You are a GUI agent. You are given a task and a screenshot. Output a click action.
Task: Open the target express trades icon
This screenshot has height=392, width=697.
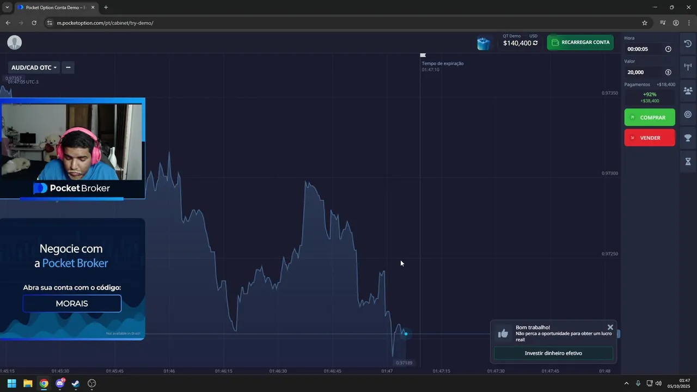[688, 114]
